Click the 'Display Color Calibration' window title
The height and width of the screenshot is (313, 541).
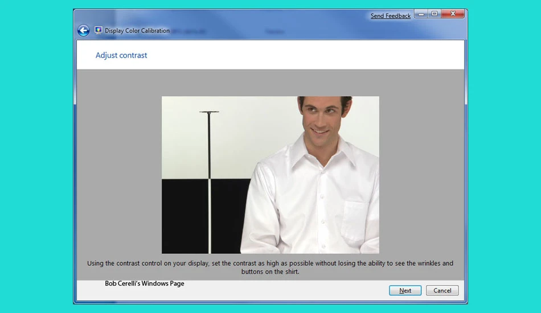tap(137, 31)
